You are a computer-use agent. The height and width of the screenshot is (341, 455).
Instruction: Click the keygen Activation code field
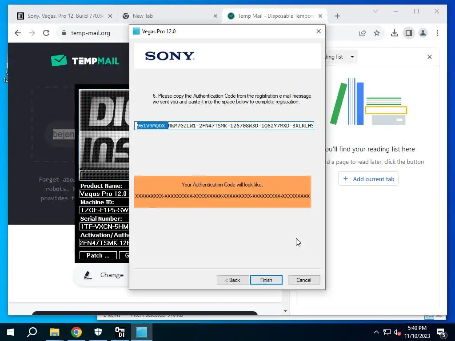(104, 243)
